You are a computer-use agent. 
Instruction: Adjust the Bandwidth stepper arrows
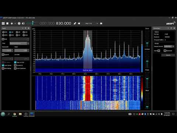point(12,50)
